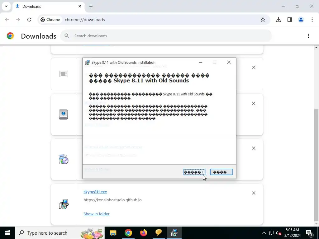Open the clock and date flyout
The width and height of the screenshot is (319, 239).
(292, 233)
